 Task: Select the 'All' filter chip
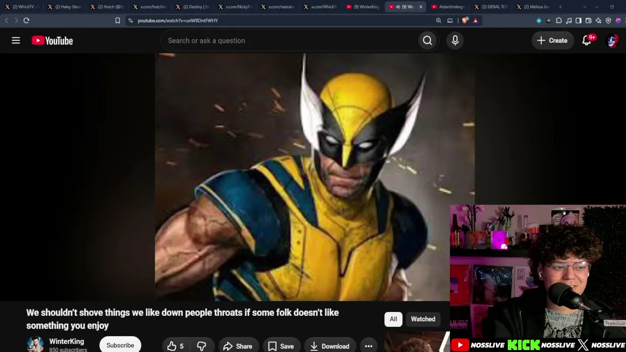point(393,319)
